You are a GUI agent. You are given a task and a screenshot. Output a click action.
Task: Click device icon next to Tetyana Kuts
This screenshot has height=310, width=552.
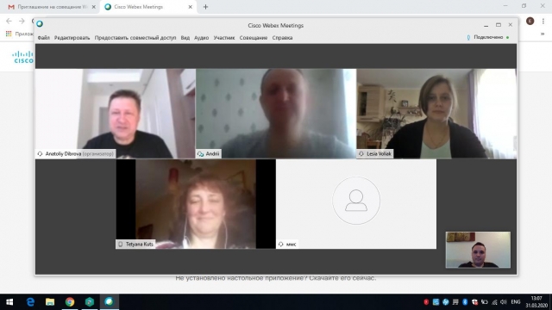(x=121, y=244)
